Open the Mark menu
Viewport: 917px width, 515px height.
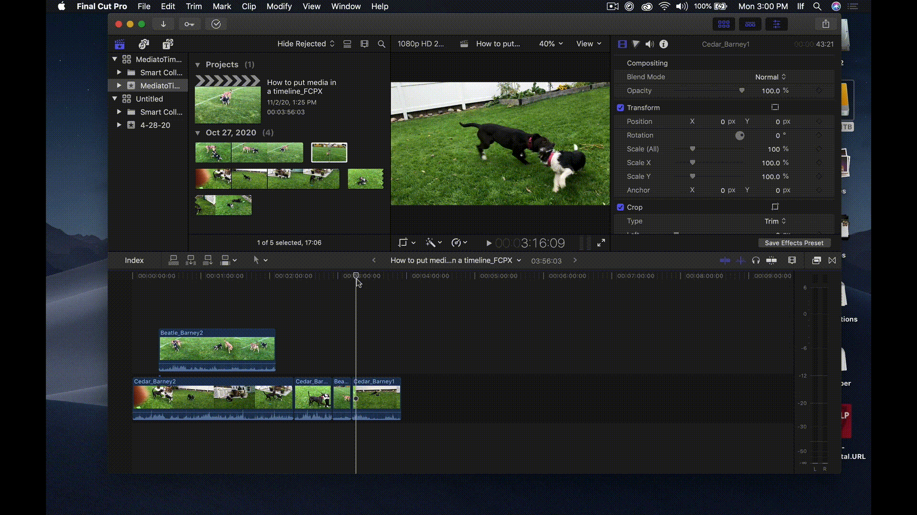tap(222, 6)
